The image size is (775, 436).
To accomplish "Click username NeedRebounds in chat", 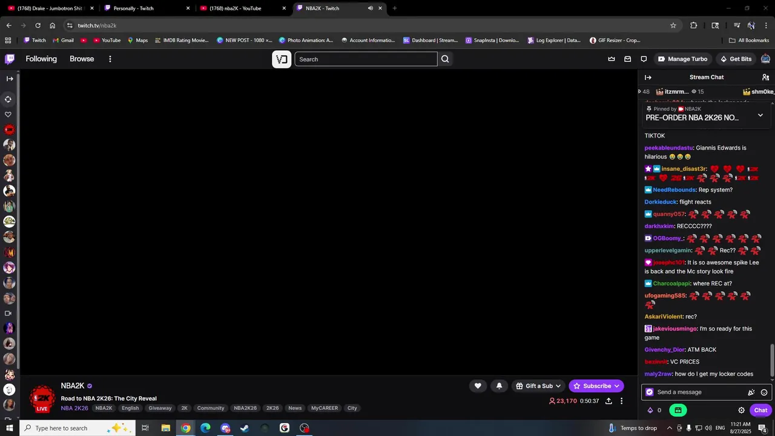I will (674, 190).
